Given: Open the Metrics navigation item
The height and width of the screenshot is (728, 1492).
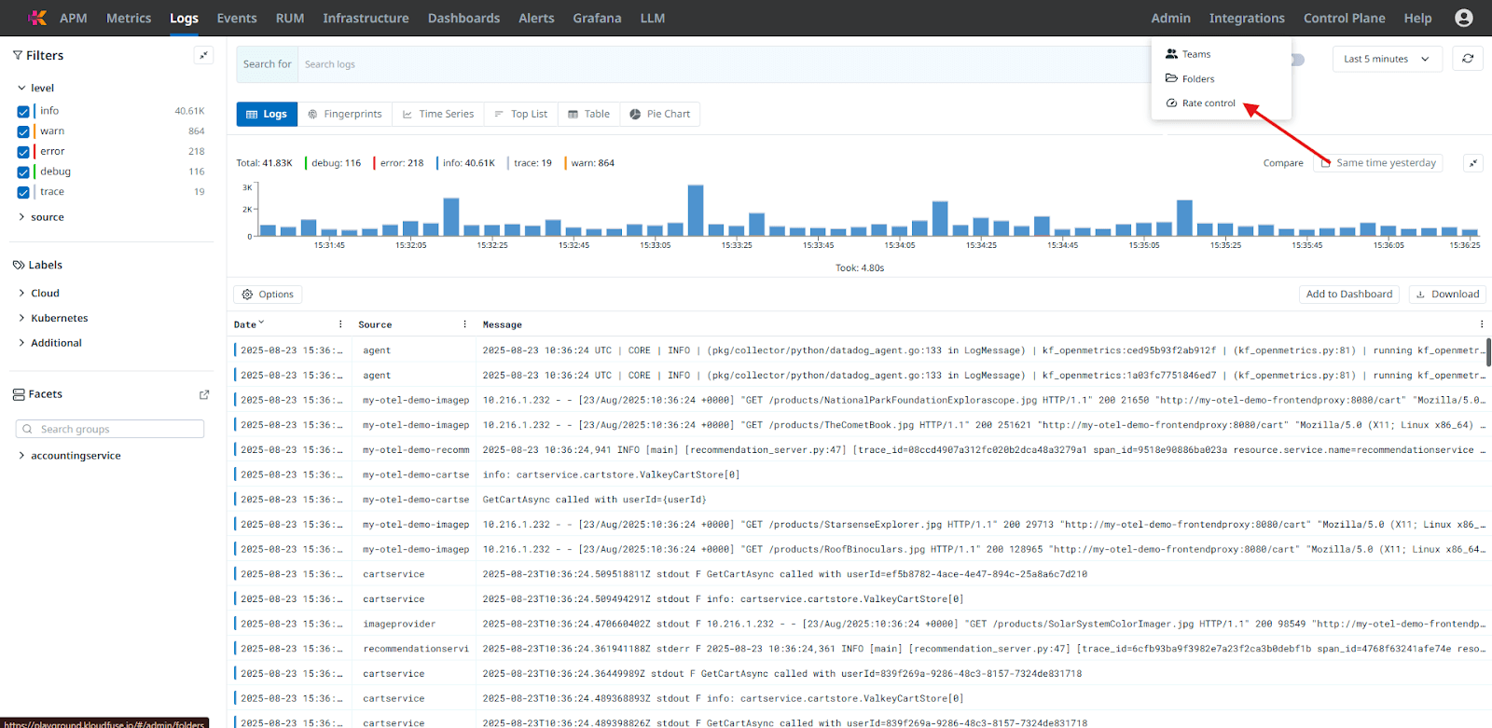Looking at the screenshot, I should pos(129,18).
